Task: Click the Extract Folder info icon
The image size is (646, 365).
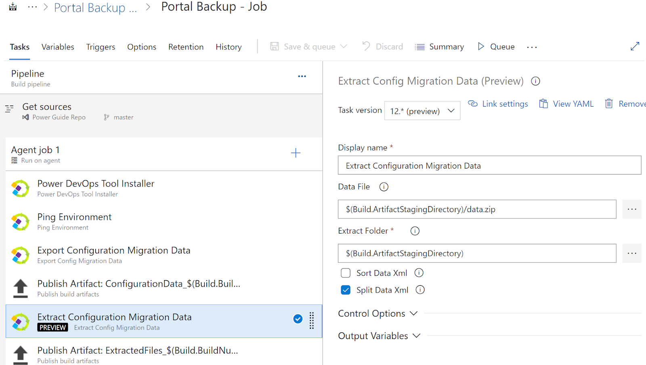Action: (415, 231)
